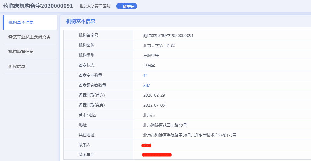
Task: Click the 省市/地区 label
Action: point(87,115)
